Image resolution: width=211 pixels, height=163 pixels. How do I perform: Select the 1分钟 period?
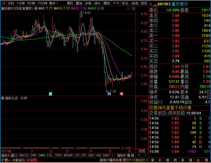point(21,3)
